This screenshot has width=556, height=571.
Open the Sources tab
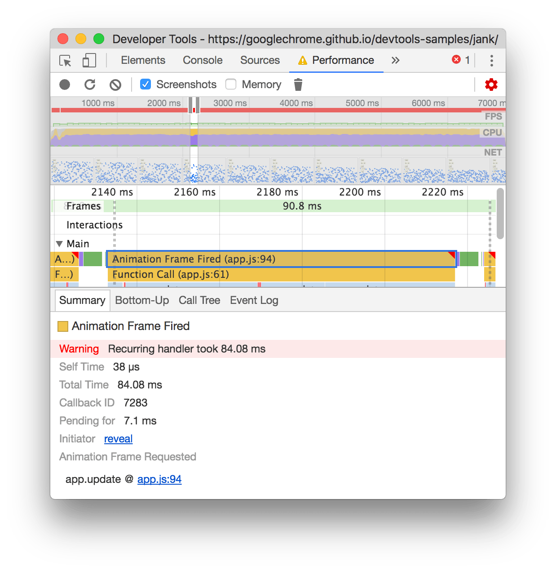pyautogui.click(x=260, y=60)
